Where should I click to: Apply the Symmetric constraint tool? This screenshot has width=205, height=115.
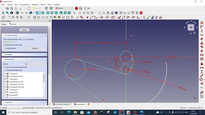[x=202, y=55]
